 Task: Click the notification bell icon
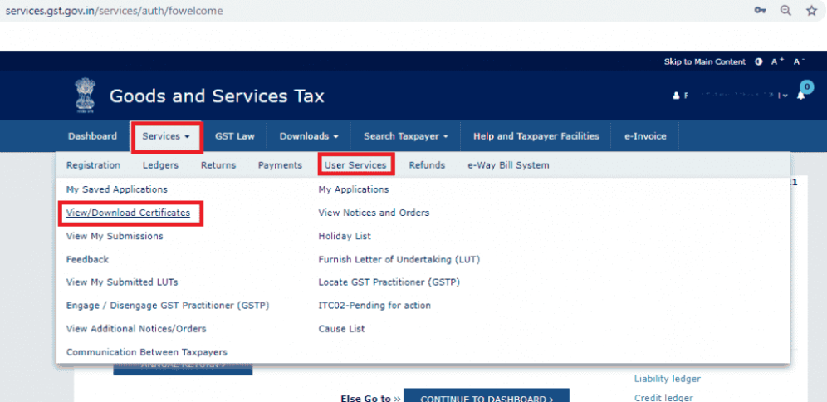tap(801, 96)
